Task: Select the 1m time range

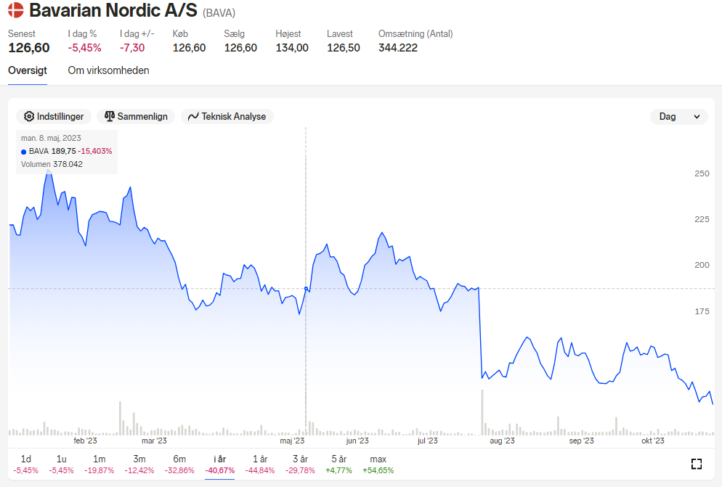Action: [99, 465]
